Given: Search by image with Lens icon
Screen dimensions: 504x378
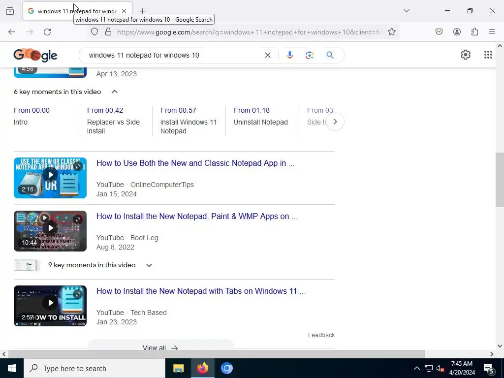Looking at the screenshot, I should click(309, 55).
